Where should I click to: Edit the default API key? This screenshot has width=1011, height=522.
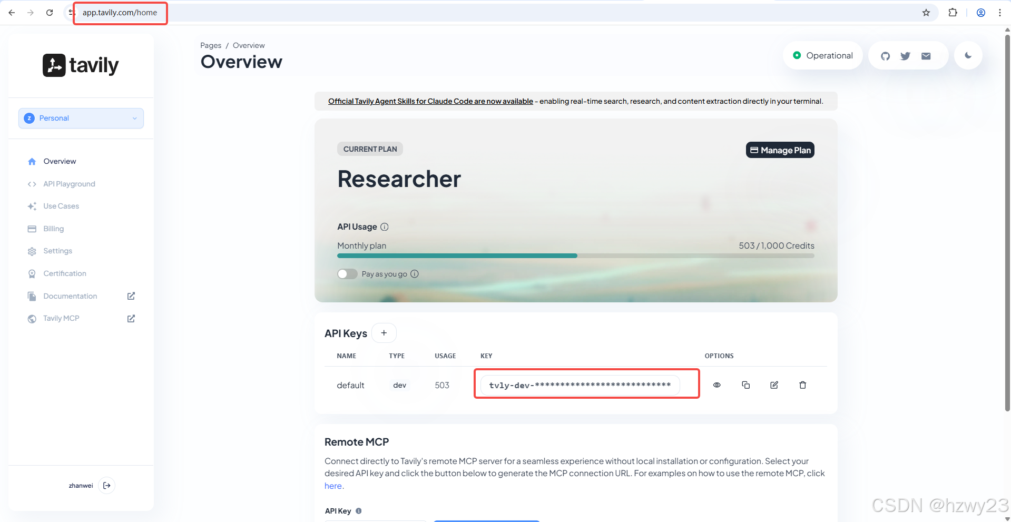tap(774, 385)
